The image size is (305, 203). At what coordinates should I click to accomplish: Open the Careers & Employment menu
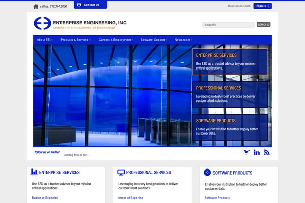pyautogui.click(x=116, y=40)
